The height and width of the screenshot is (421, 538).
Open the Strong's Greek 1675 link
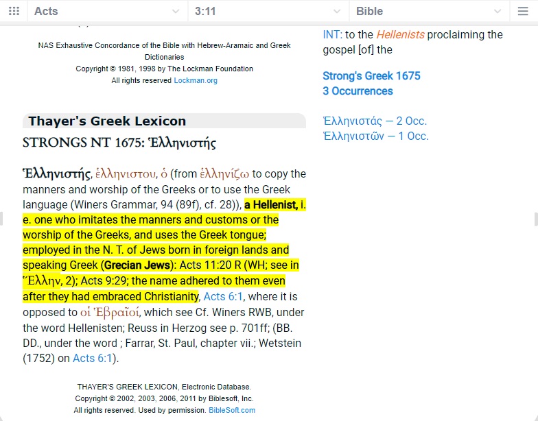pyautogui.click(x=371, y=75)
